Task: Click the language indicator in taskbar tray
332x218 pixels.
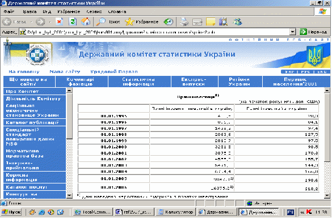Action: [291, 212]
